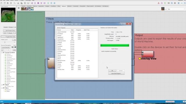Switch to the Selector device tab

(x=69, y=6)
